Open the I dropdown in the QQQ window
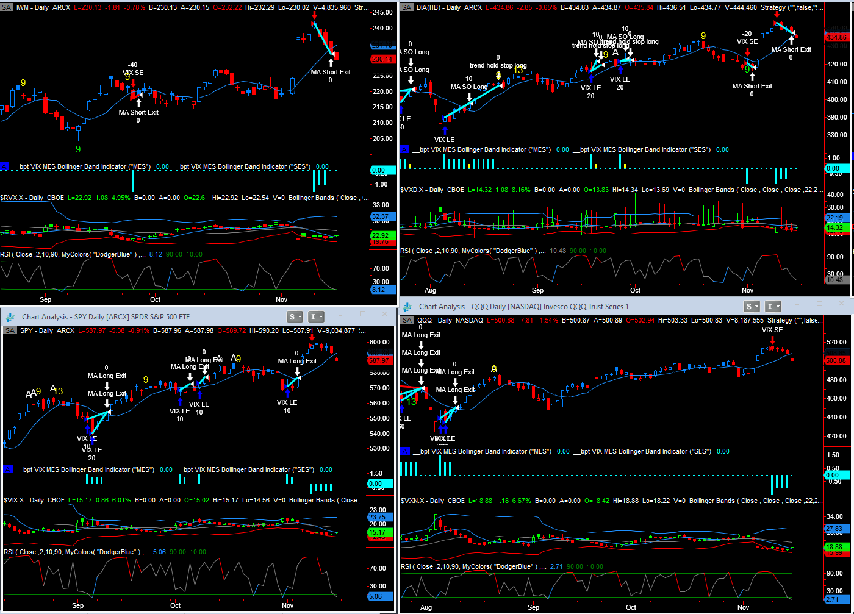 (773, 306)
